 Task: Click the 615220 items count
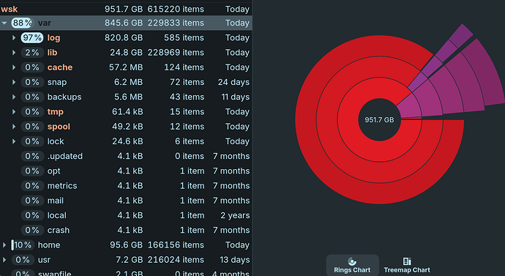tap(176, 9)
